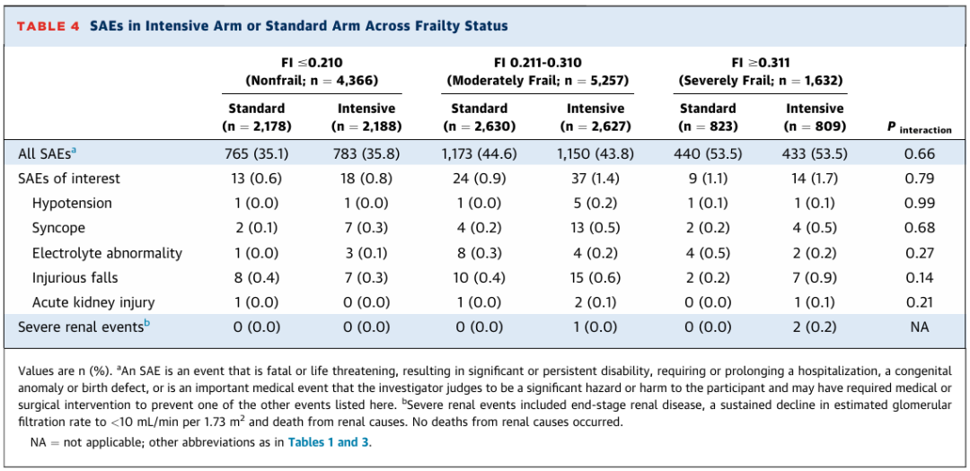This screenshot has width=970, height=471.
Task: Click the Table 4 title label
Action: click(48, 26)
